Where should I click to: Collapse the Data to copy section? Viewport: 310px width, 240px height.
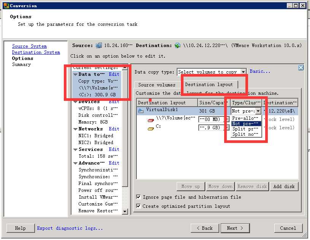pyautogui.click(x=75, y=75)
